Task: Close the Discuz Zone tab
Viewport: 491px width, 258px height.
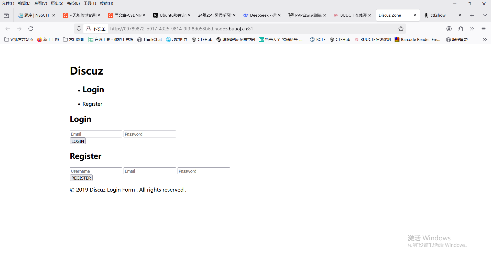Action: [415, 15]
